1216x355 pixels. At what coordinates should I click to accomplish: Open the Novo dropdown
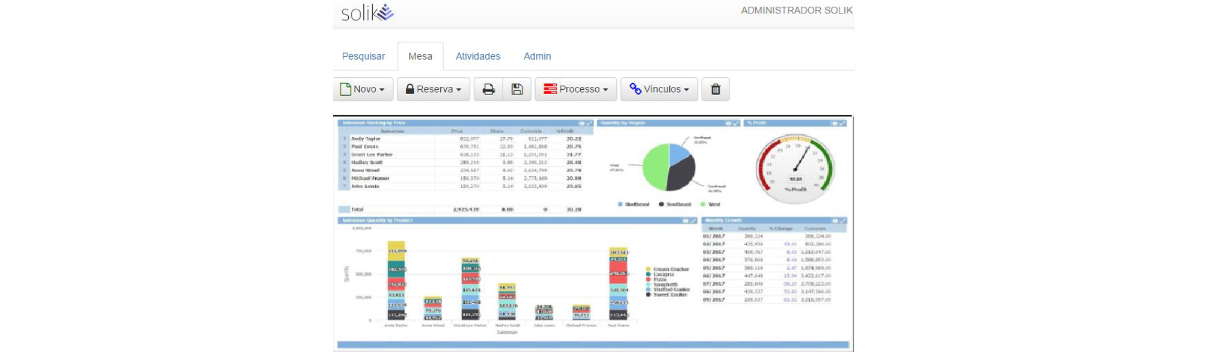tap(363, 89)
